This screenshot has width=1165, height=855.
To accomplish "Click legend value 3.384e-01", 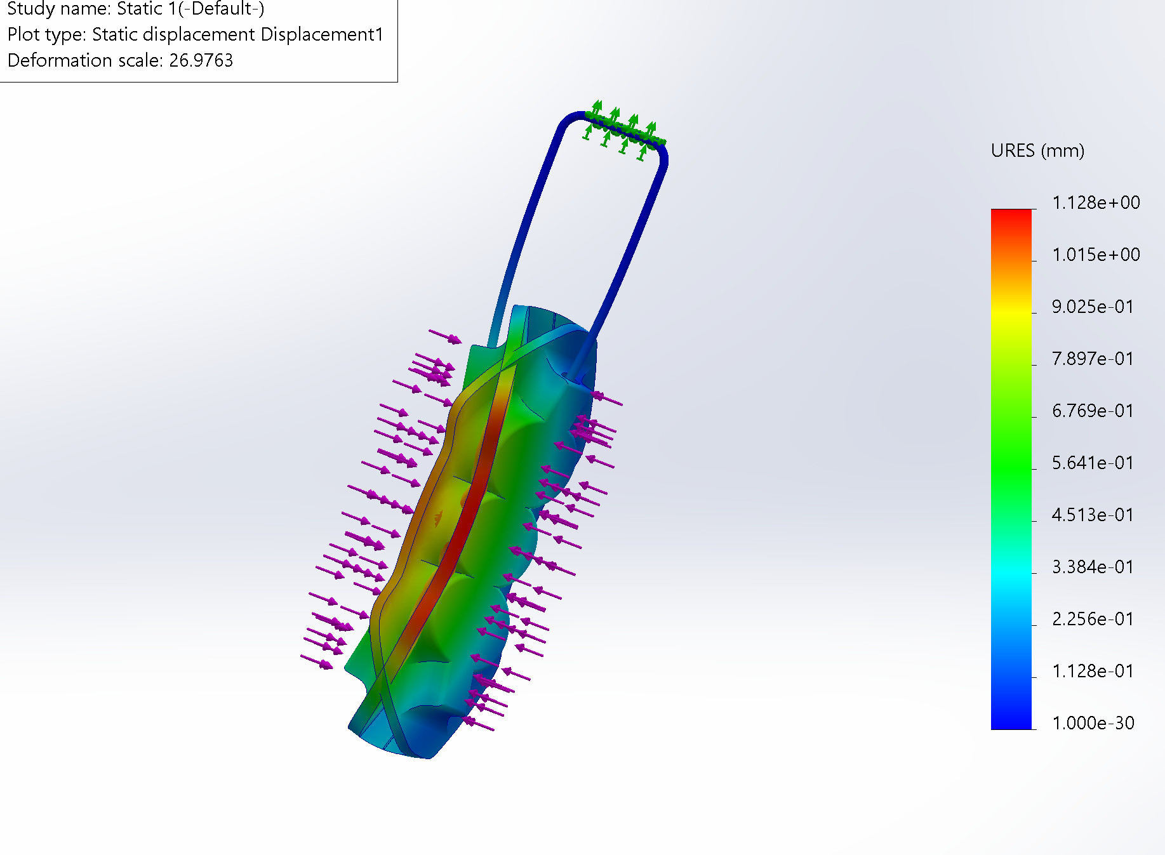I will point(1093,567).
